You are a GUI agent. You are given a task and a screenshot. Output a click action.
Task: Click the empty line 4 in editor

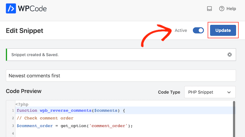pyautogui.click(x=124, y=133)
